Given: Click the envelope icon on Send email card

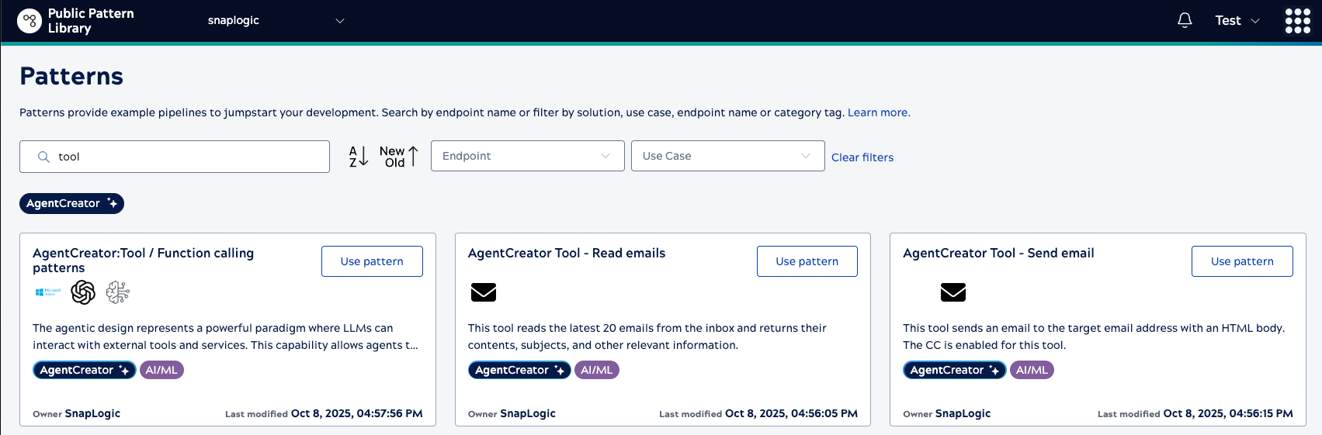Looking at the screenshot, I should click(952, 292).
